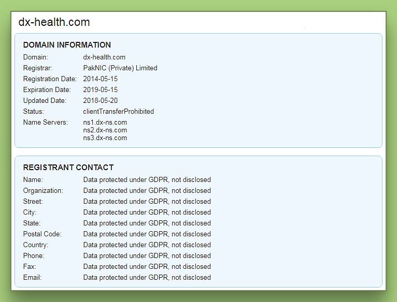The width and height of the screenshot is (397, 302).
Task: Click name server ns1.dx-ns.com
Action: (105, 123)
